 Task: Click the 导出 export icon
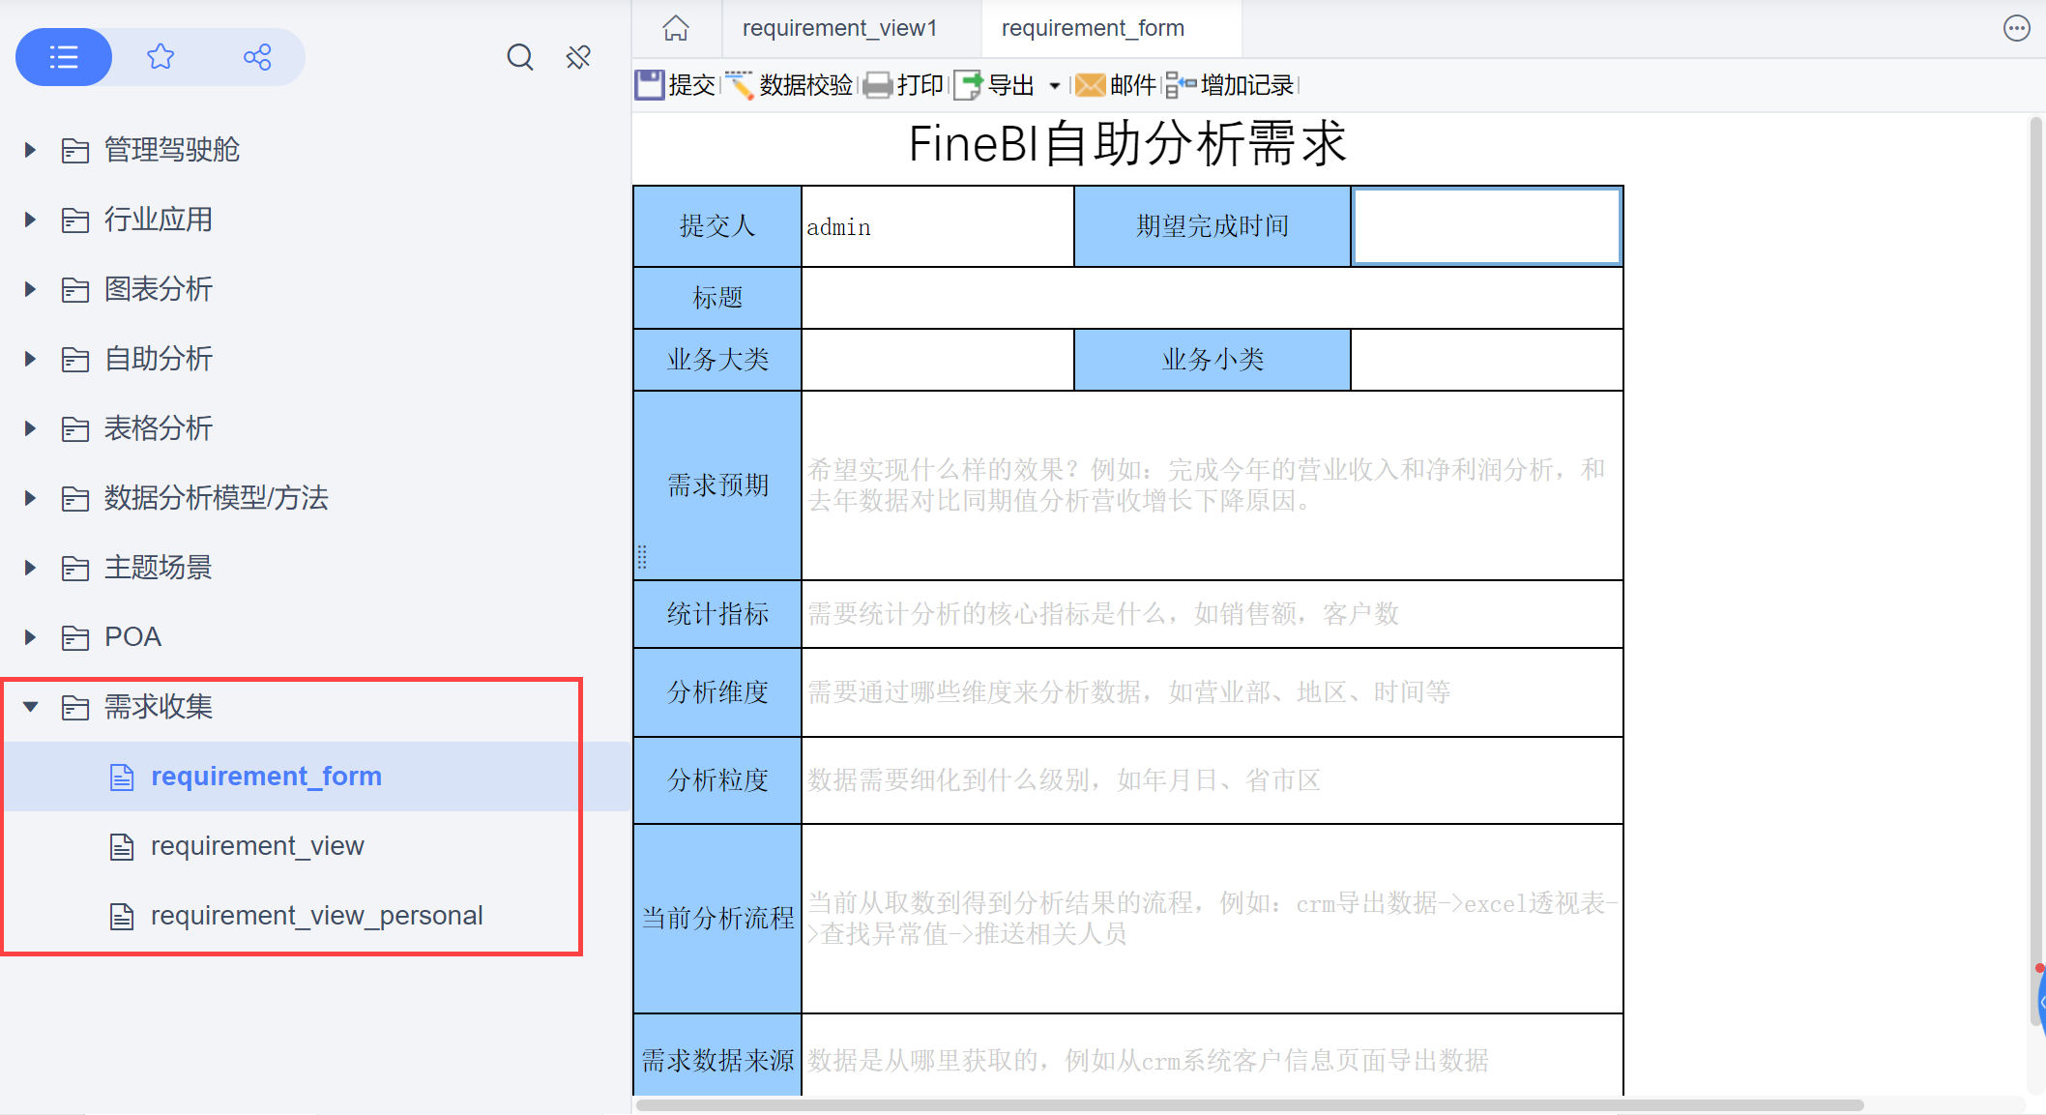pos(968,84)
